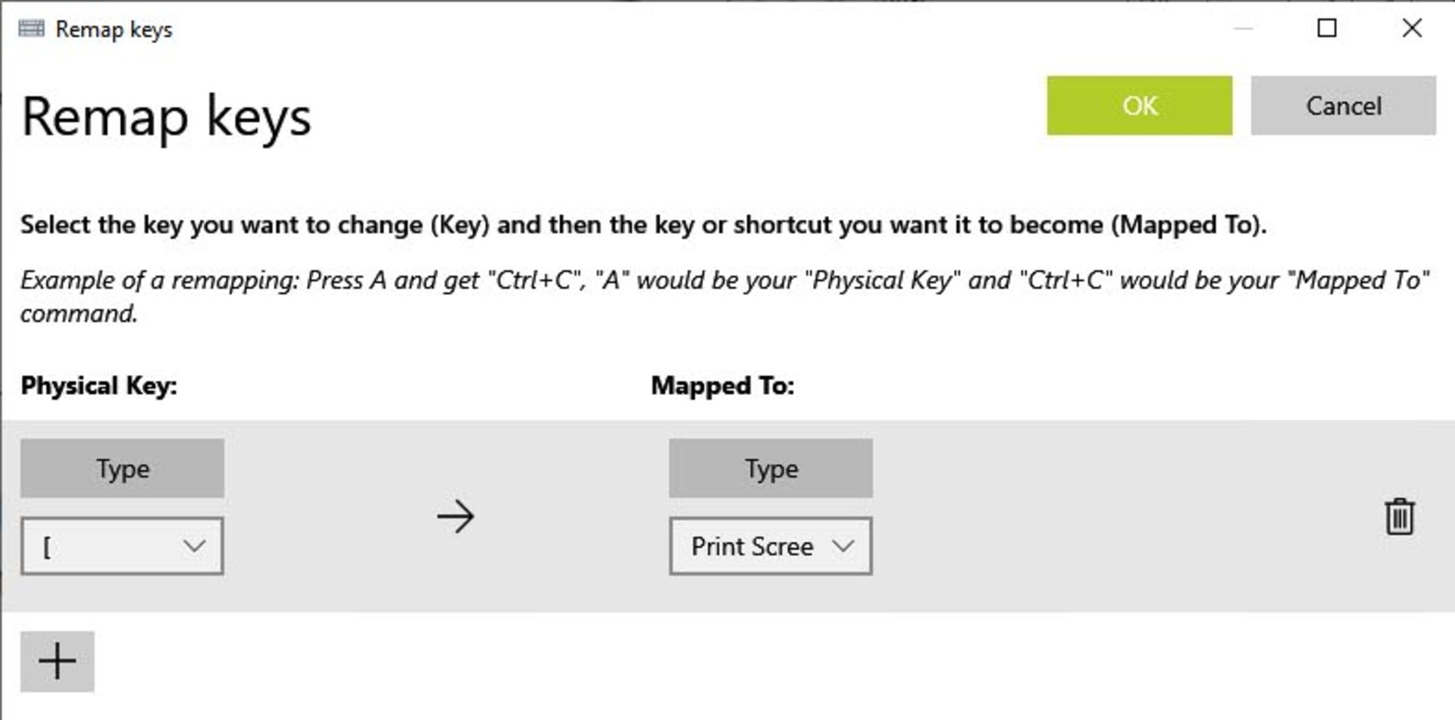The width and height of the screenshot is (1455, 720).
Task: Click OK to save the remappings
Action: coord(1138,106)
